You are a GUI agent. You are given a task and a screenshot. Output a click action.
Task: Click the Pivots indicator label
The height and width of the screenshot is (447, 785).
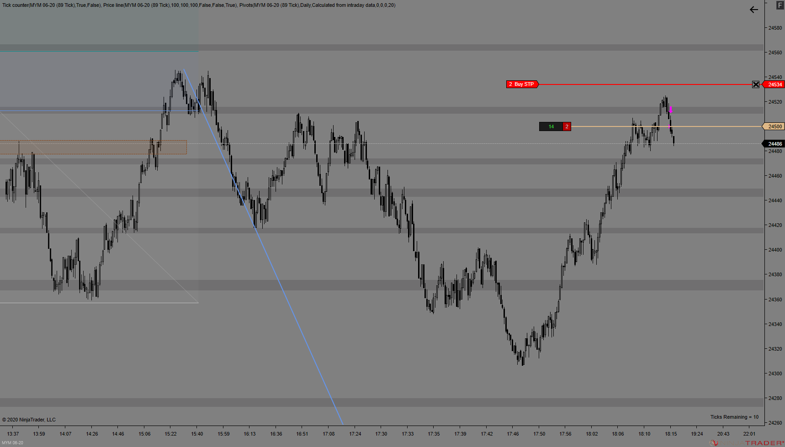tap(318, 5)
